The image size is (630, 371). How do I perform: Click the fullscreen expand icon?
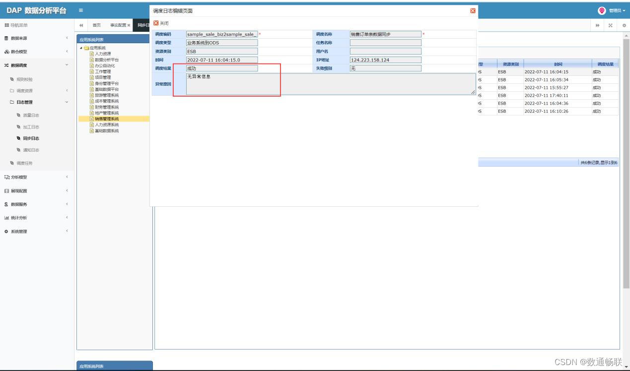pos(611,25)
